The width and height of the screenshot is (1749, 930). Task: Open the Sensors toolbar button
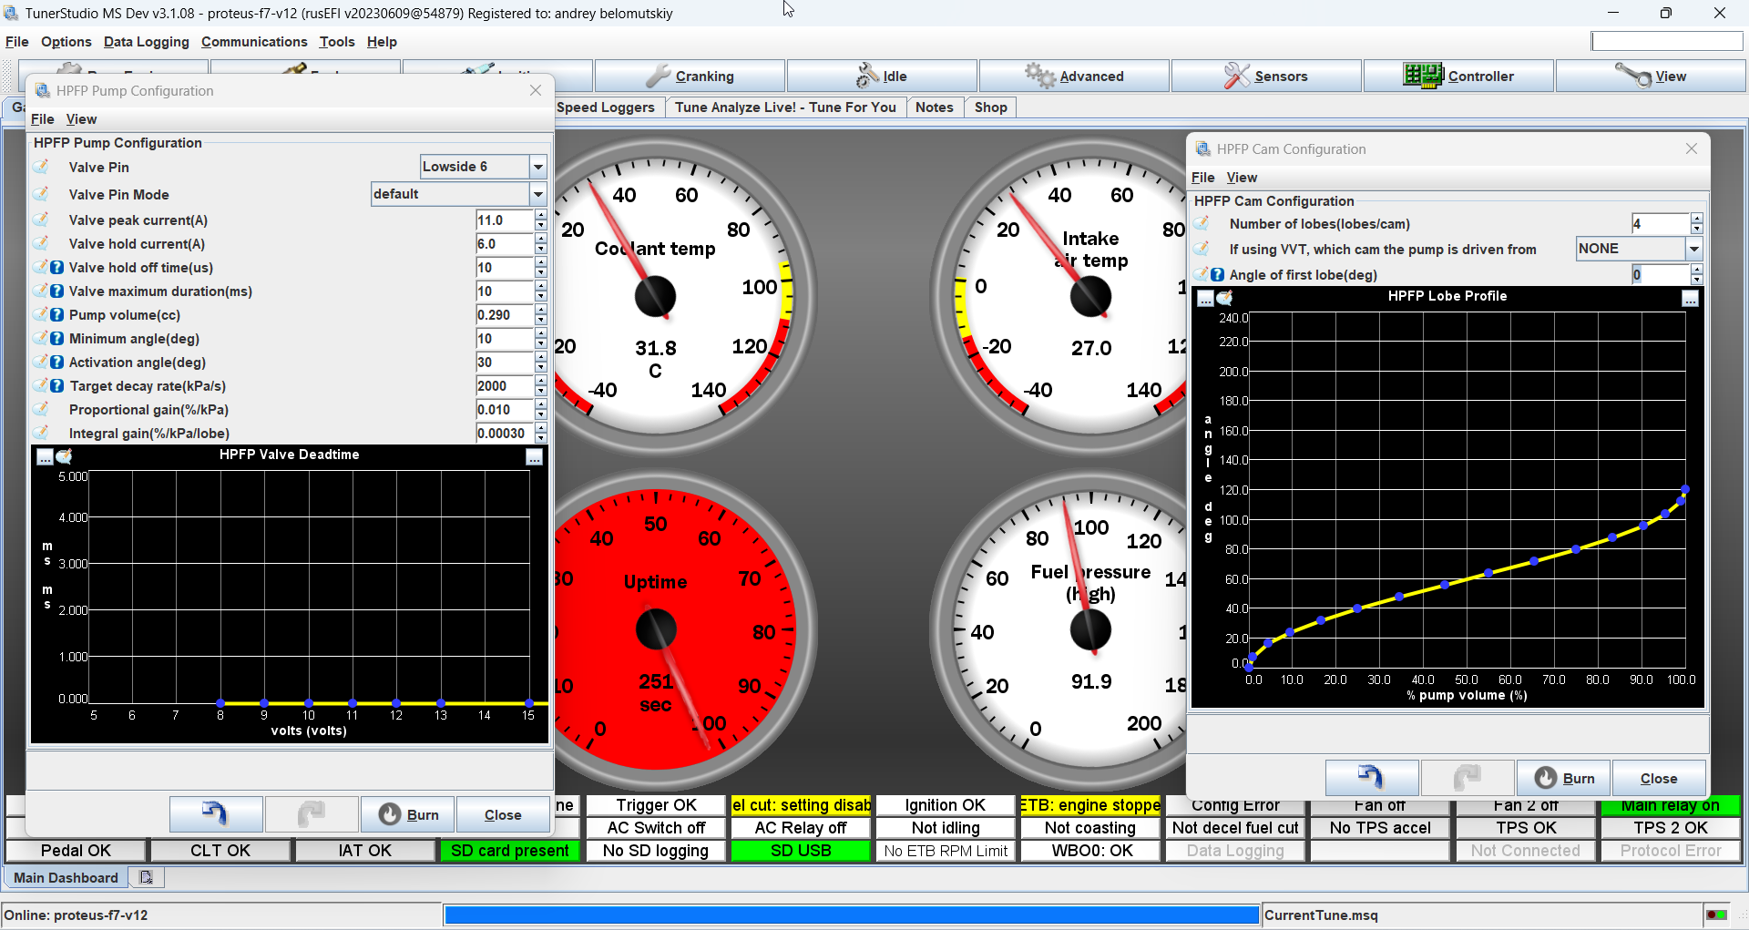click(x=1266, y=76)
